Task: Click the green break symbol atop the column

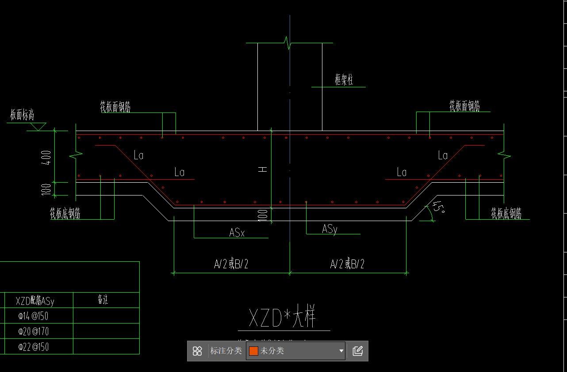Action: (x=288, y=43)
